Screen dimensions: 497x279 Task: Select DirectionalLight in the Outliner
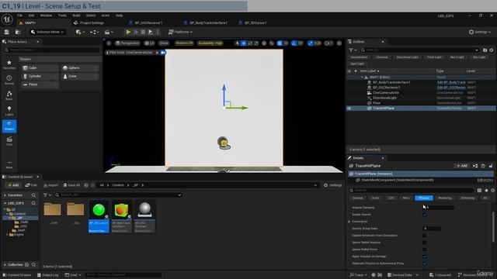click(384, 98)
